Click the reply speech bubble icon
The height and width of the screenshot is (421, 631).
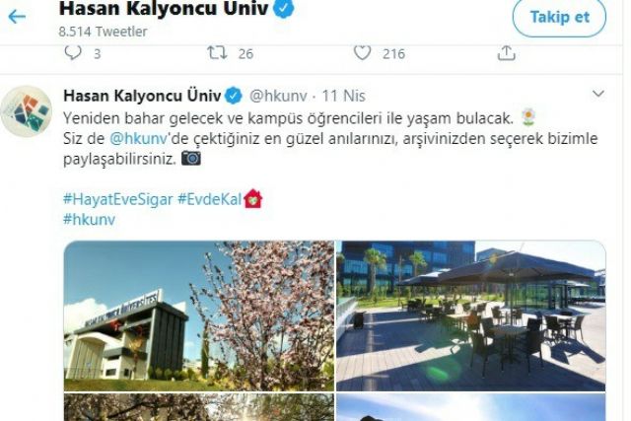tap(73, 52)
